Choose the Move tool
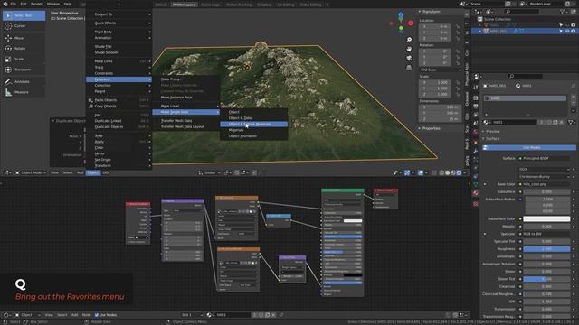Viewport: 579px width, 325px height. coord(24,38)
